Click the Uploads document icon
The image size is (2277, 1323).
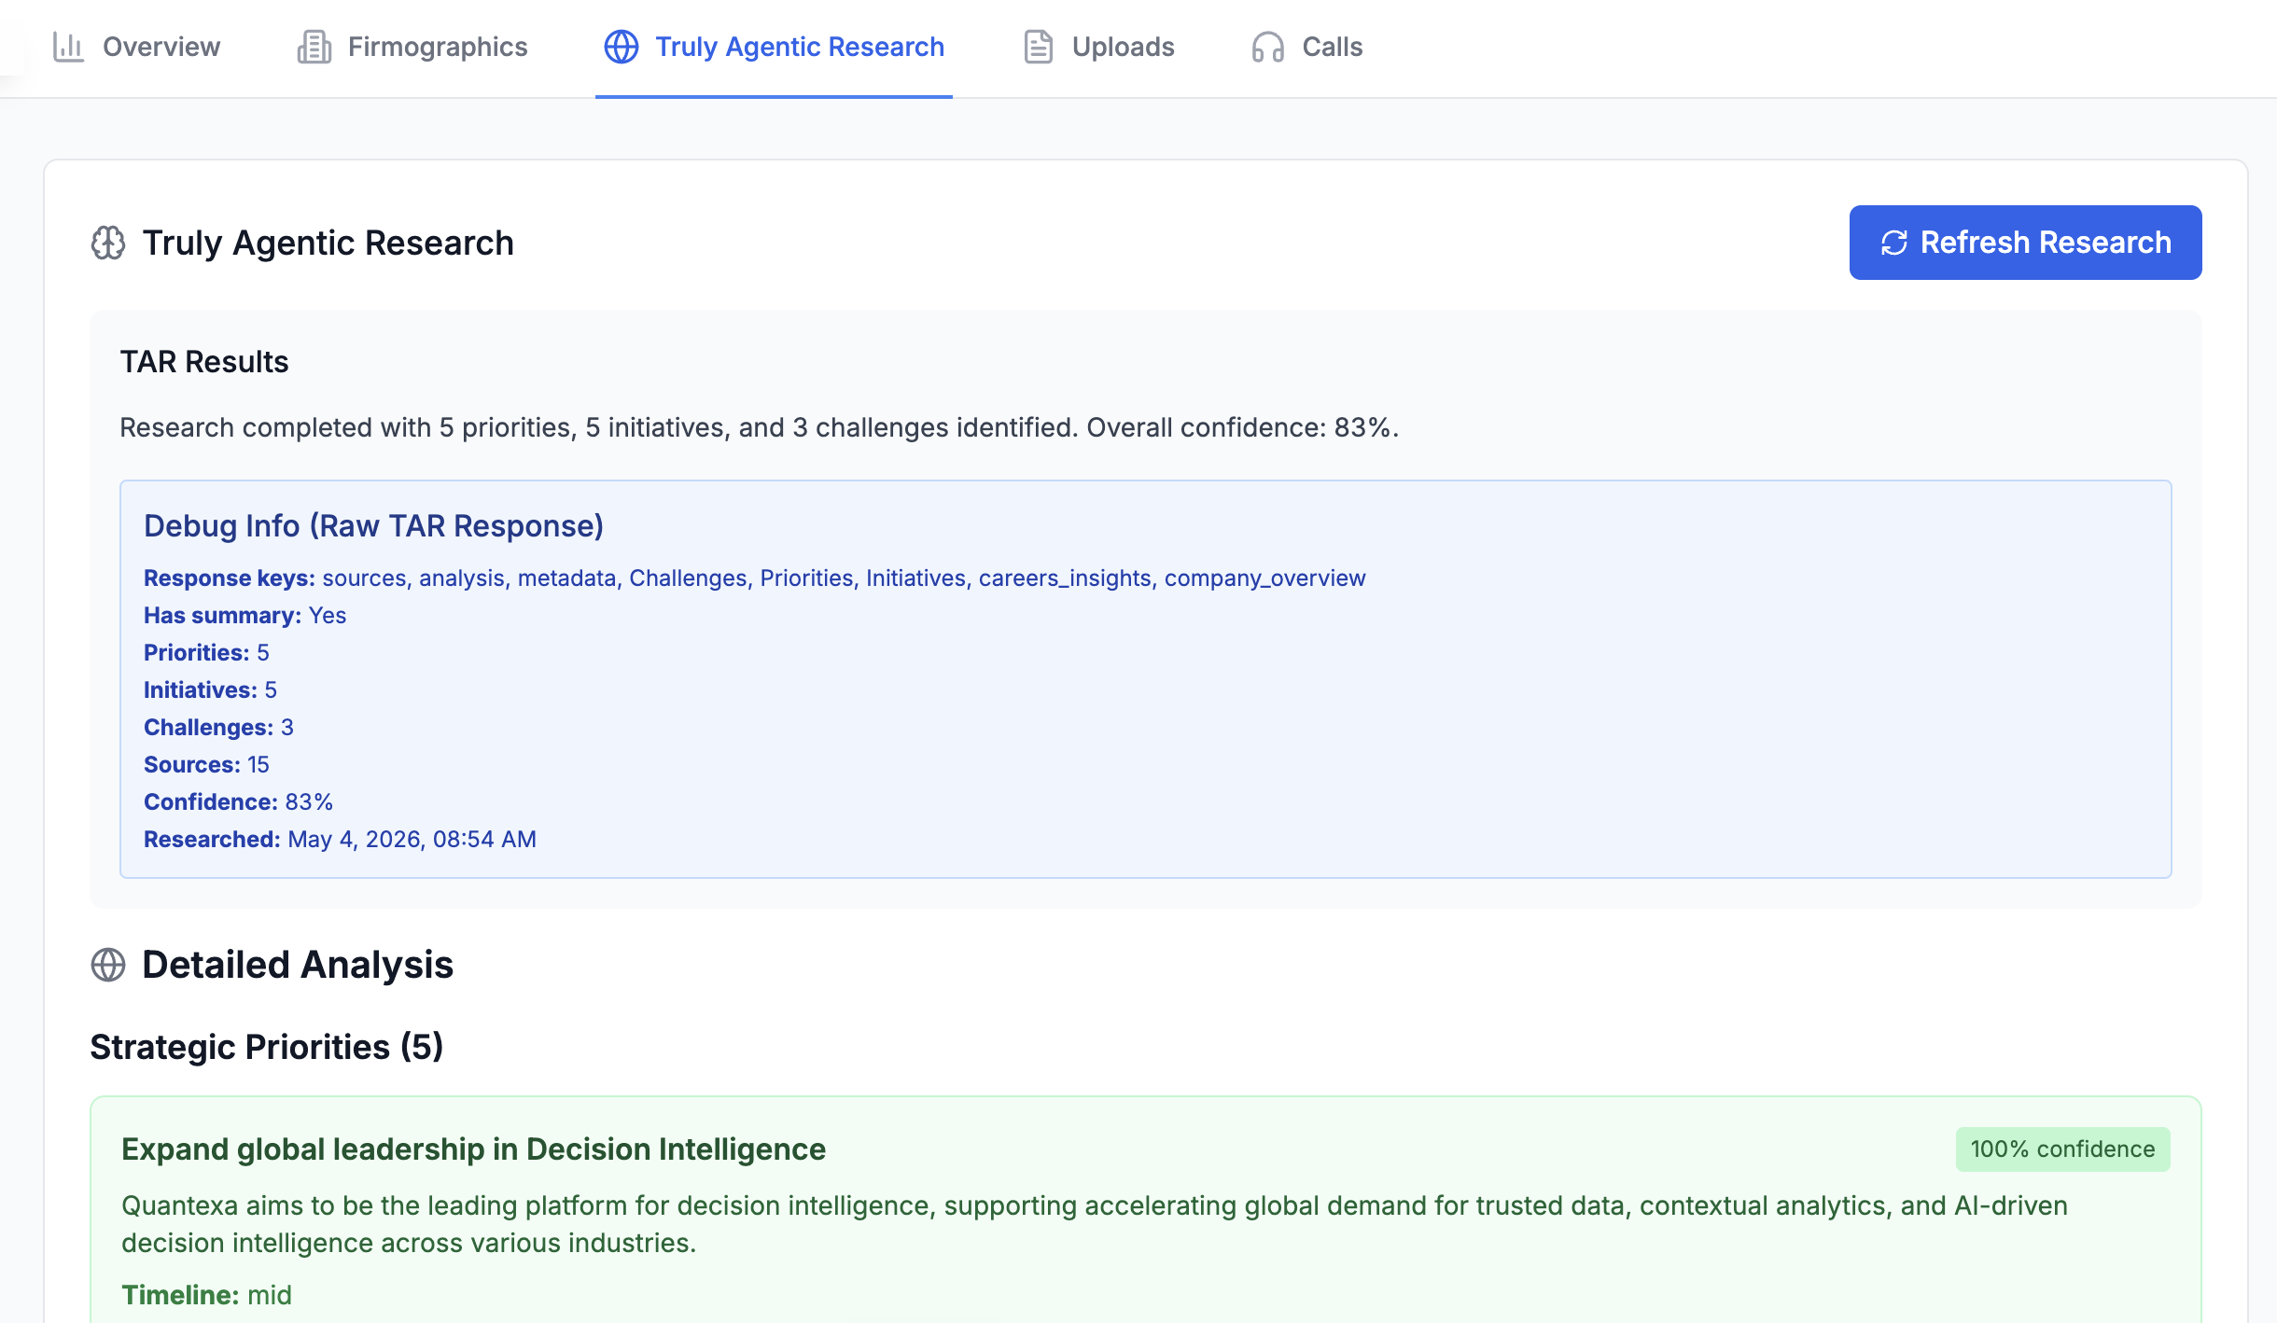pyautogui.click(x=1039, y=47)
